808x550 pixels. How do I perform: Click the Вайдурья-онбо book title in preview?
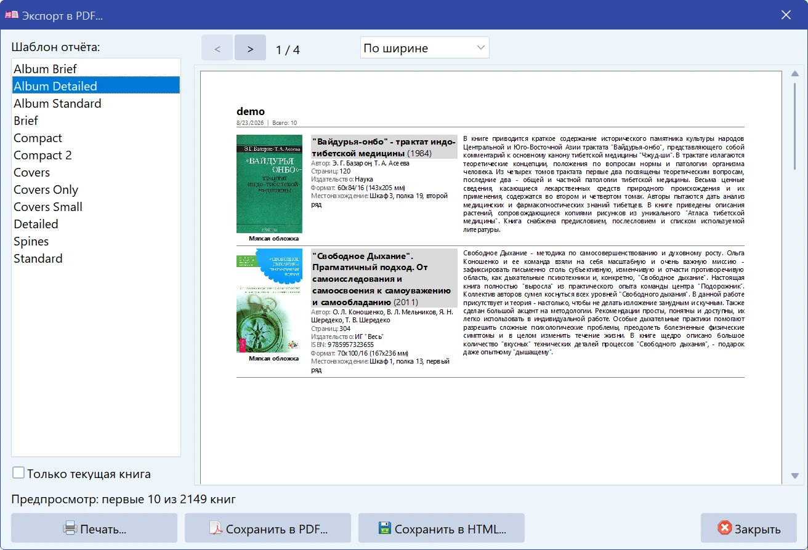coord(384,147)
